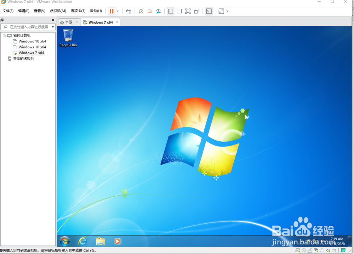Revert virtual machine to previous snapshot
The image size is (354, 254).
tap(149, 11)
